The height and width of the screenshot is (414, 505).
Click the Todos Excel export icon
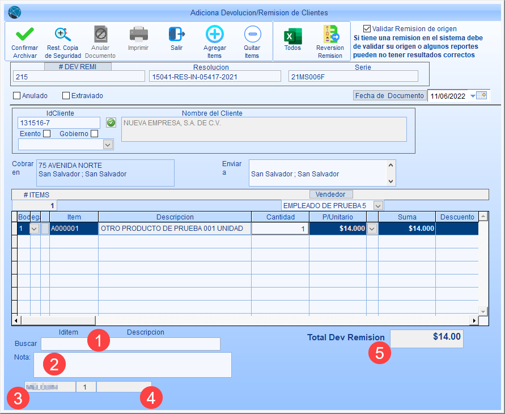coord(292,36)
